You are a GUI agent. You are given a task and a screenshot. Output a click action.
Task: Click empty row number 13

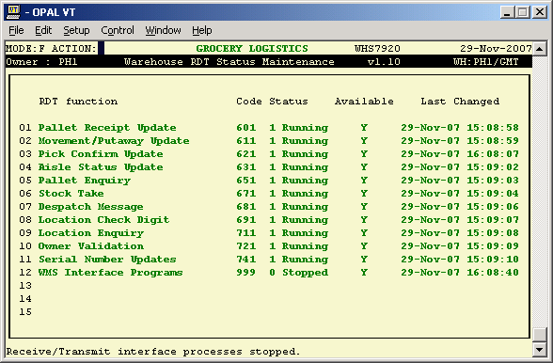pyautogui.click(x=25, y=286)
